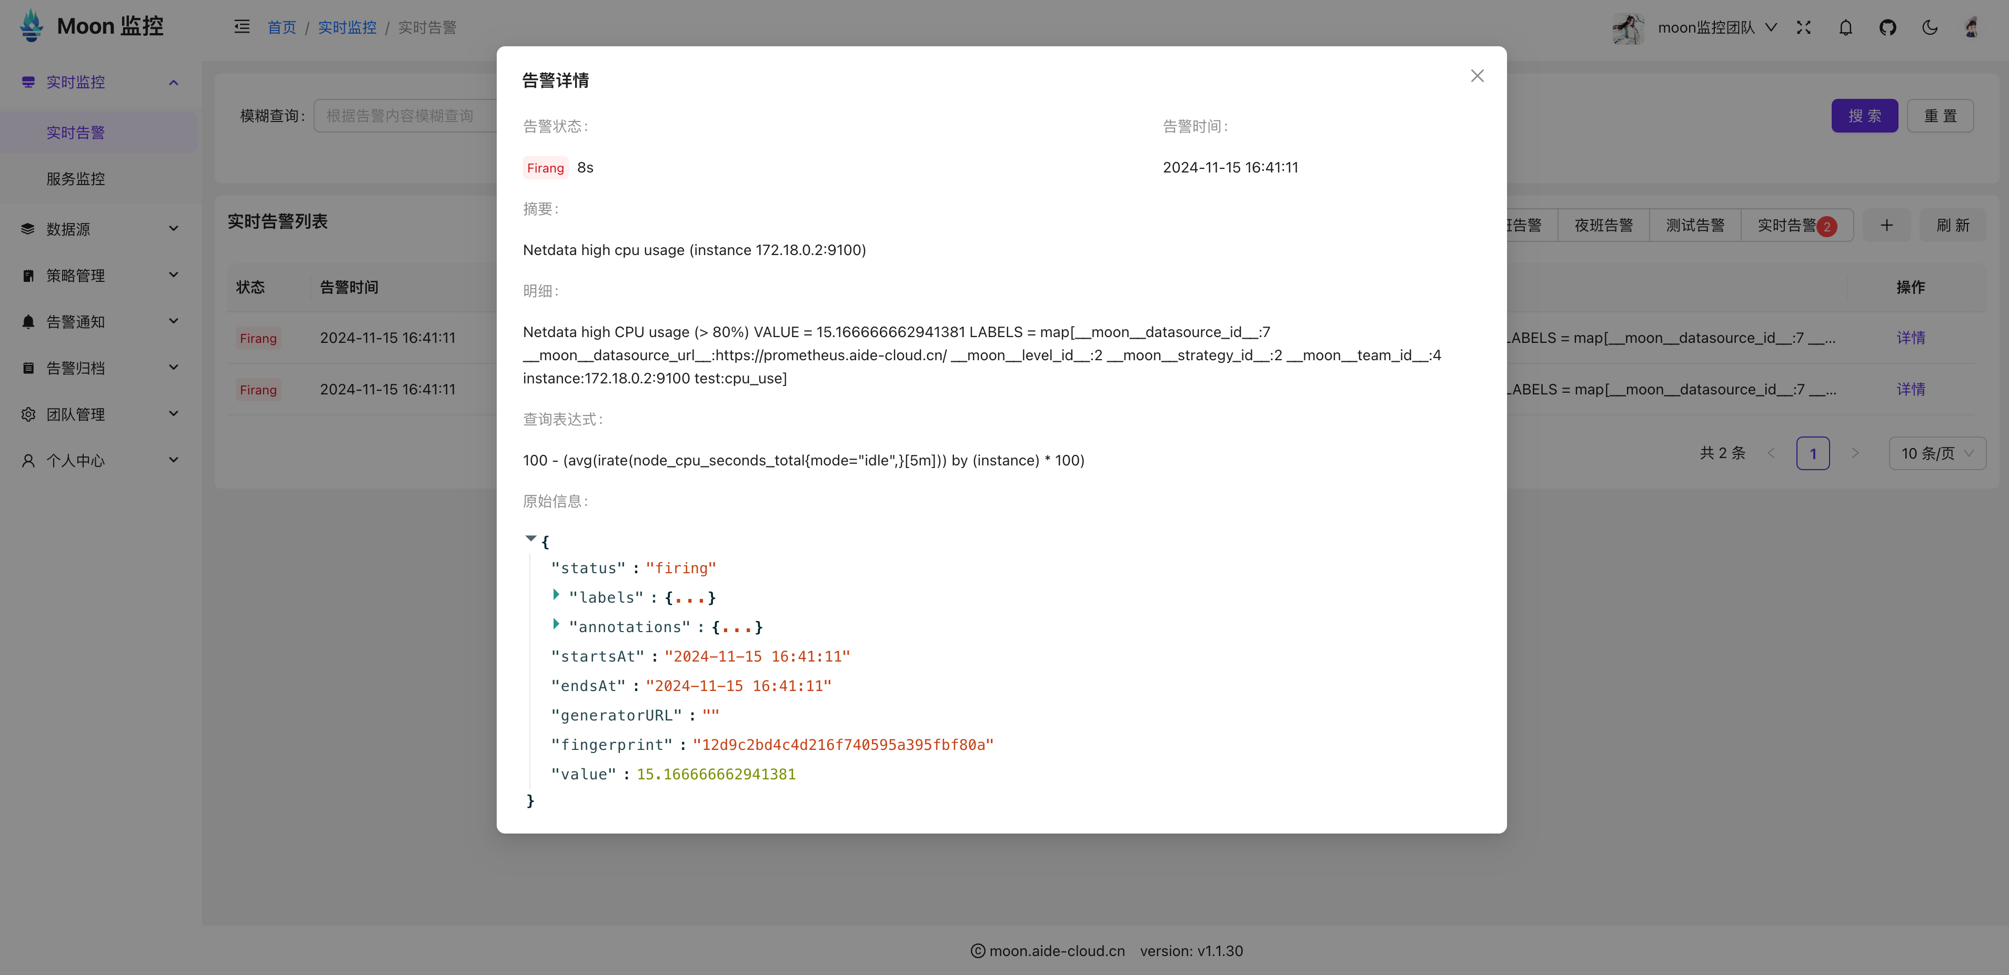2009x975 pixels.
Task: Click the dialog alert time 2024-11-15 16:41:11
Action: (1230, 168)
